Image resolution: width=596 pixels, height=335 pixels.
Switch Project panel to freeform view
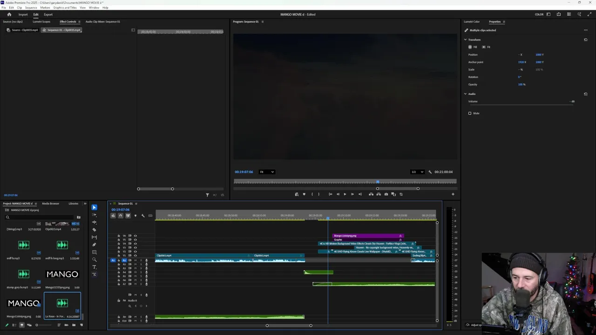click(x=29, y=325)
